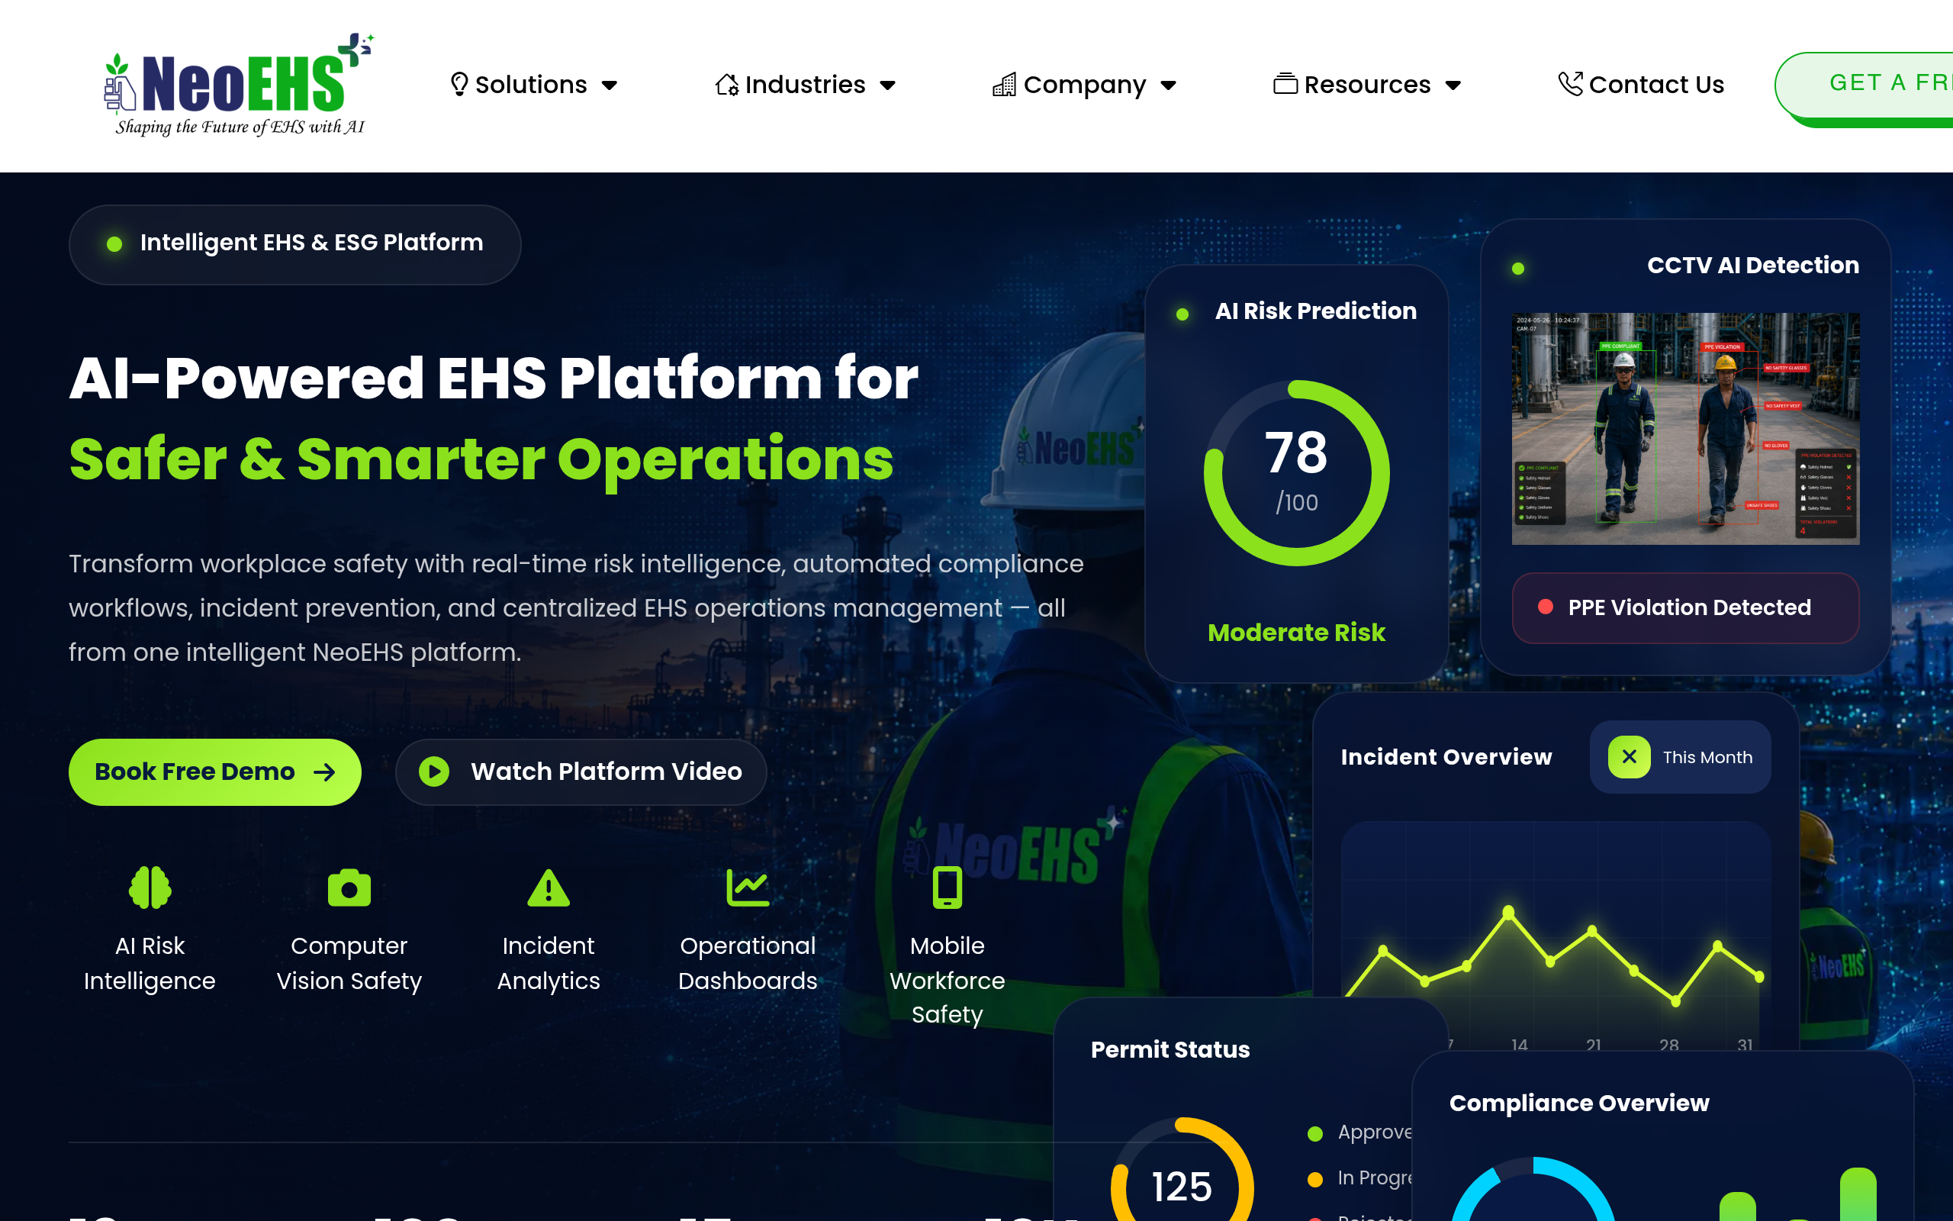Viewport: 1953px width, 1221px height.
Task: Click the green X icon beside This Month
Action: [x=1629, y=758]
